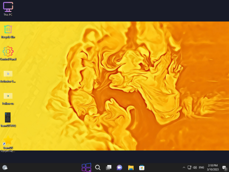229x172 pixels.
Task: Select the TeamOS FAQ file icon
Action: 8,120
